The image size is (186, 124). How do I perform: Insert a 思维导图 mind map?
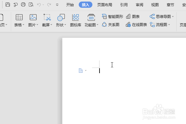click(x=160, y=16)
